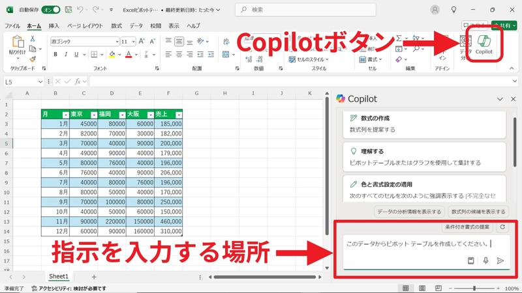Click the Copilot prompt input box

426,252
